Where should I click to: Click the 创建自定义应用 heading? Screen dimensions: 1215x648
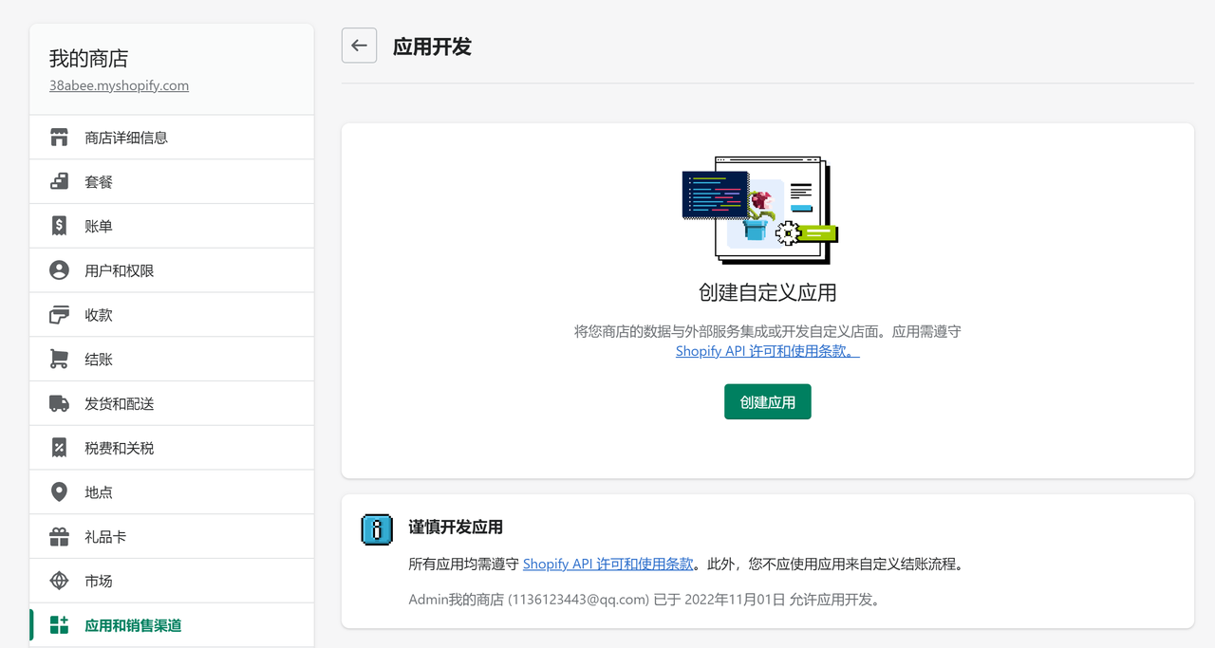(x=767, y=292)
